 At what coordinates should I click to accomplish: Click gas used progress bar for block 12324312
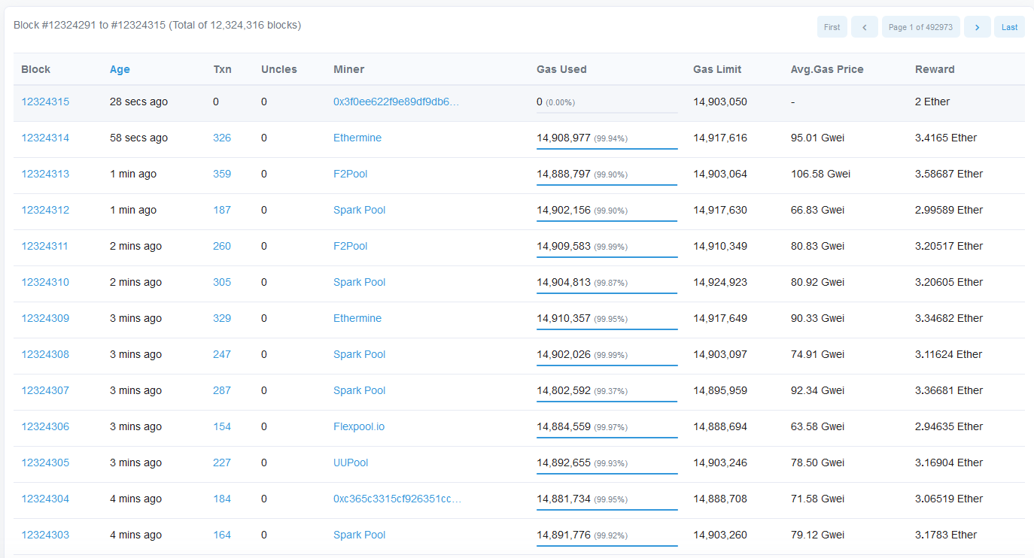point(607,221)
